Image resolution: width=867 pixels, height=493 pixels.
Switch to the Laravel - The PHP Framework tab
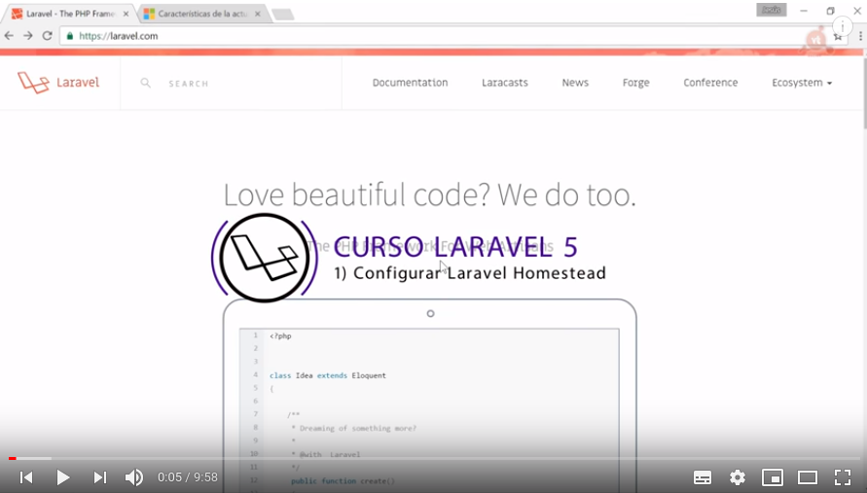(69, 14)
